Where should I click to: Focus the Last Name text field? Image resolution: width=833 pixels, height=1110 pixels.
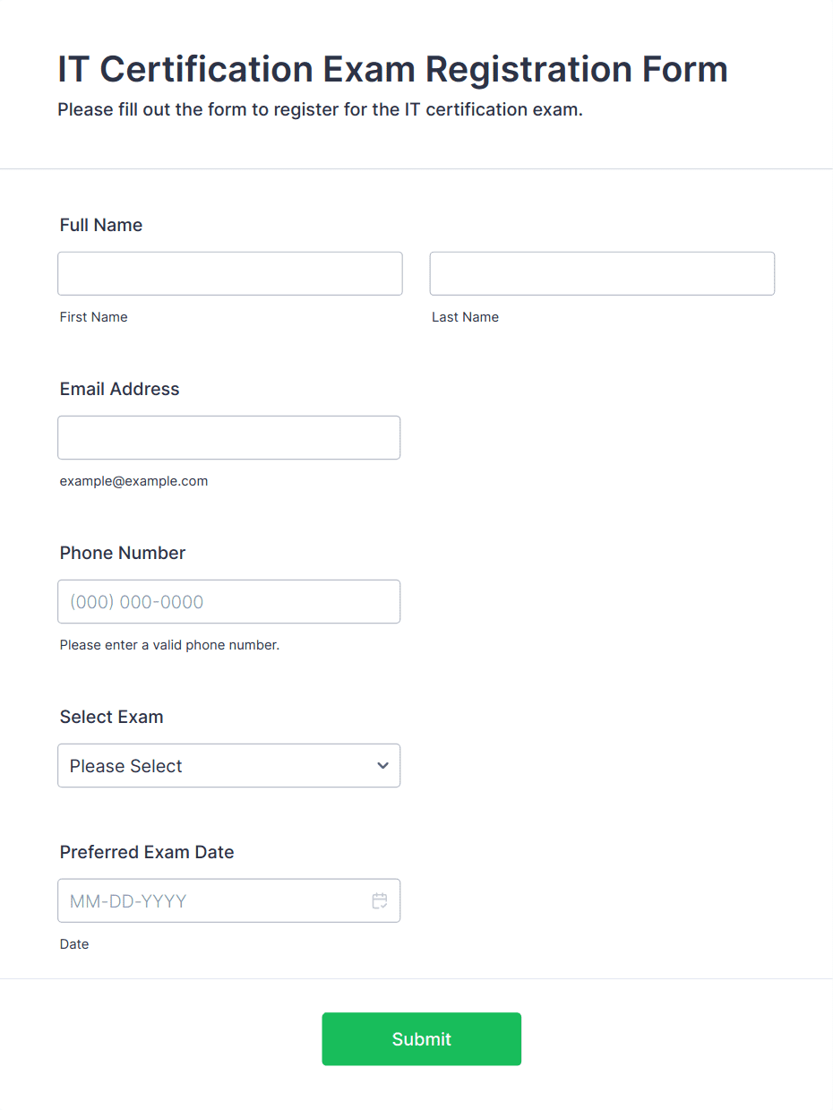602,273
